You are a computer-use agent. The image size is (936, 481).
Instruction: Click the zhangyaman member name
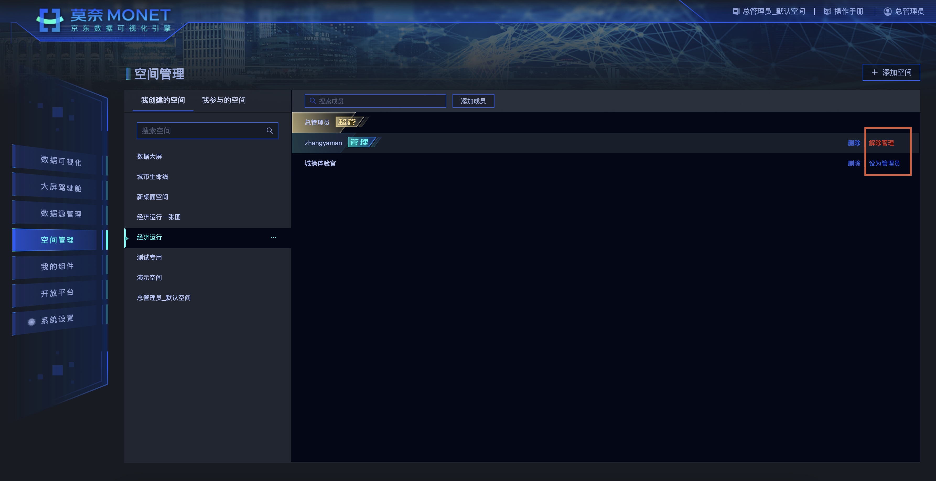323,143
